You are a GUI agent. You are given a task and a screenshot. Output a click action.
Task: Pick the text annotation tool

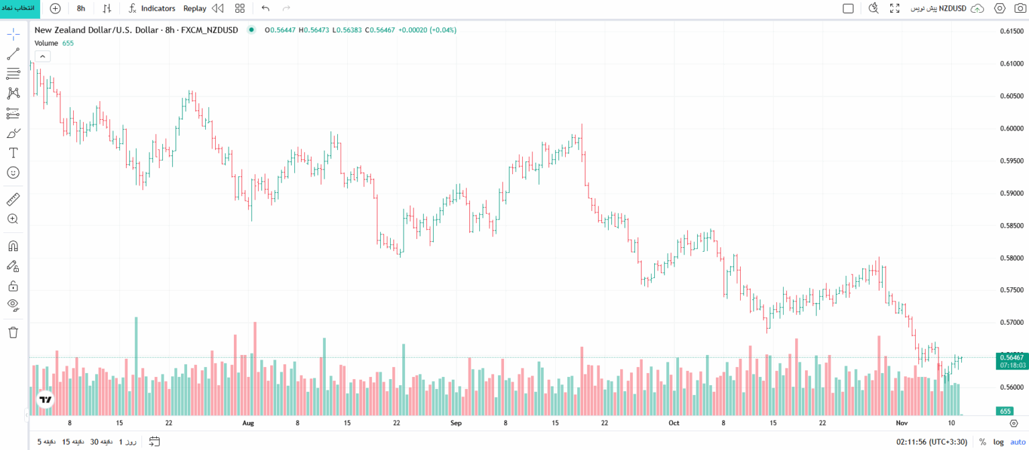tap(13, 153)
